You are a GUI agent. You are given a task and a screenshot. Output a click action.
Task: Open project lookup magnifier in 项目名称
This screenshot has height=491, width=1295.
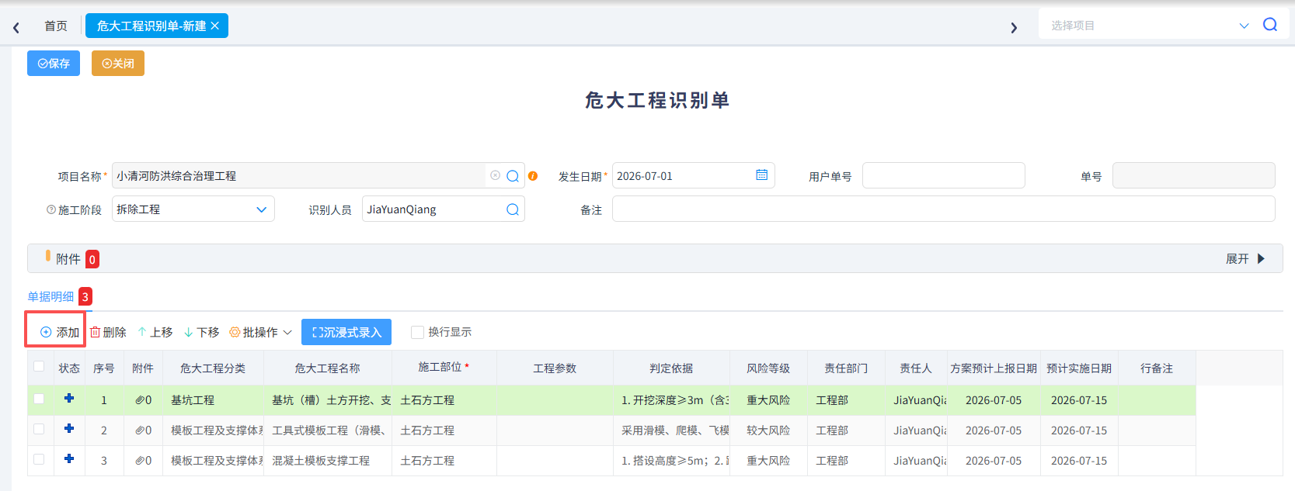point(513,176)
